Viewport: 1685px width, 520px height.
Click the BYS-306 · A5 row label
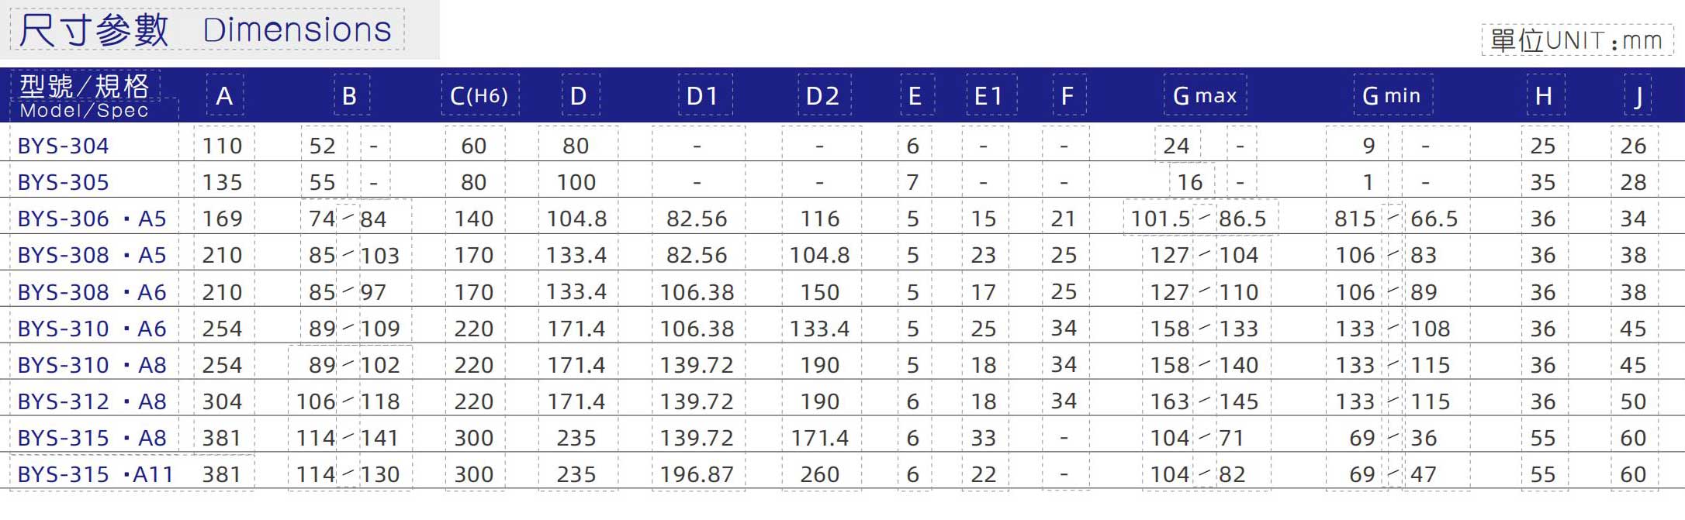(x=92, y=219)
